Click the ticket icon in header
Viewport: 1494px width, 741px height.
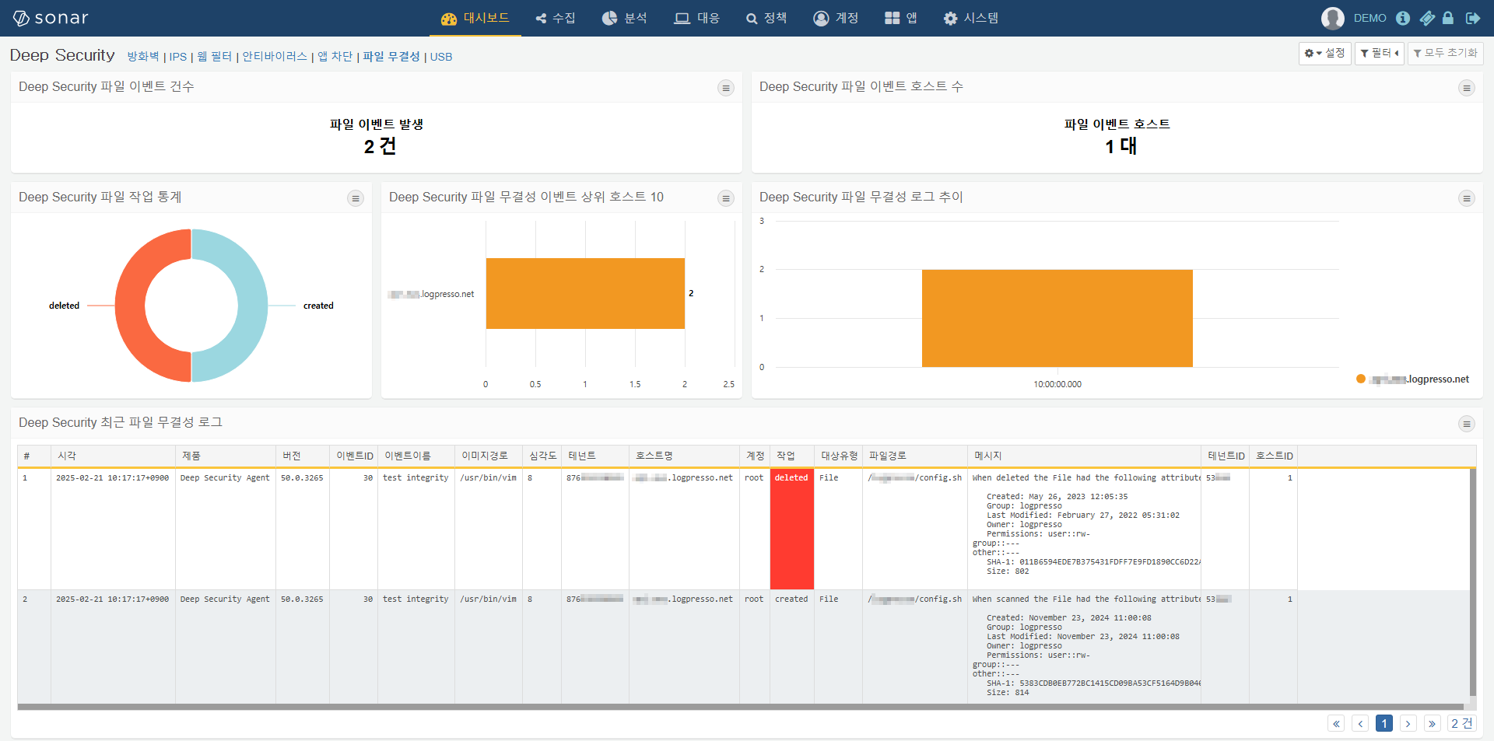1427,18
